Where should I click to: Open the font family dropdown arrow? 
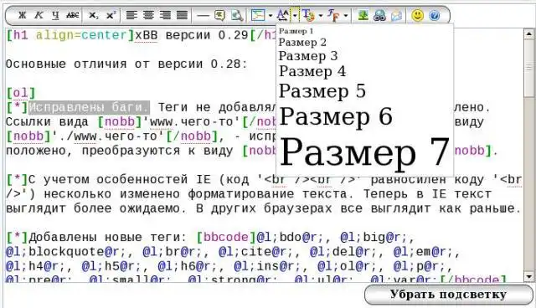point(346,16)
